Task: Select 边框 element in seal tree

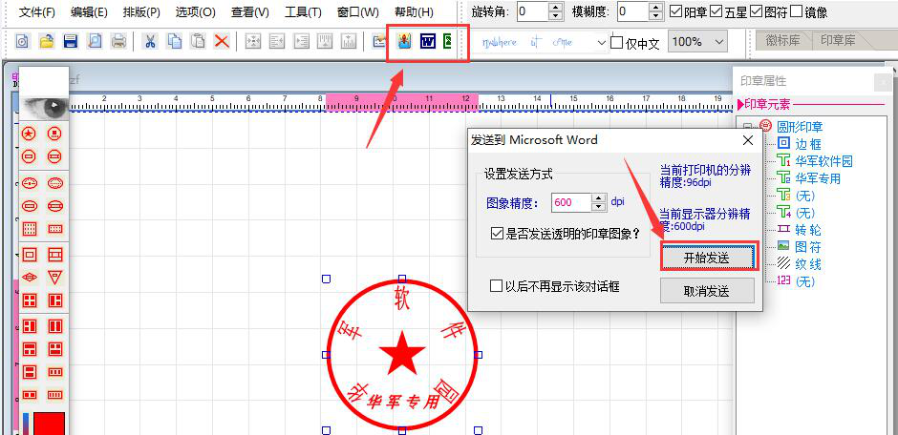Action: pyautogui.click(x=808, y=144)
